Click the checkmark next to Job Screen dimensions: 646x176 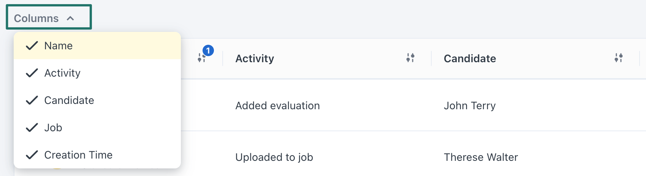(x=32, y=127)
